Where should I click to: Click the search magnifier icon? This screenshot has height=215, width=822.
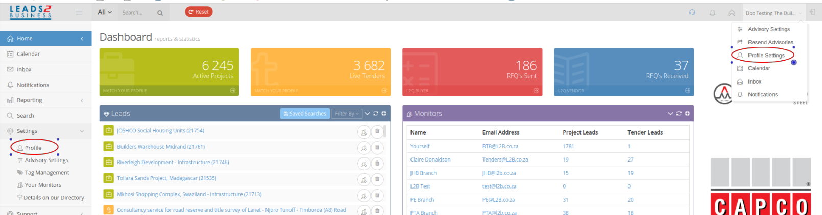click(x=160, y=13)
